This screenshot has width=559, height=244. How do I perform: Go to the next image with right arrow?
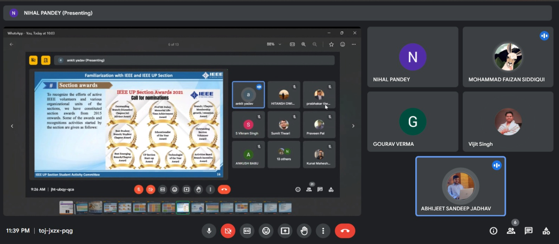353,126
